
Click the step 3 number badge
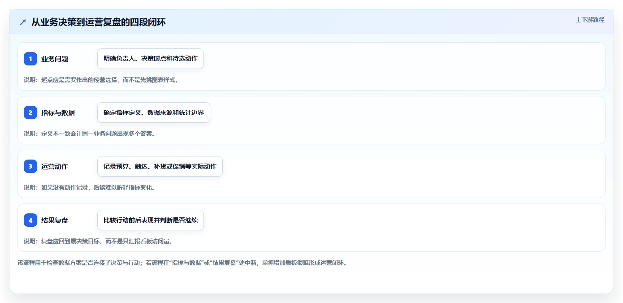point(30,166)
